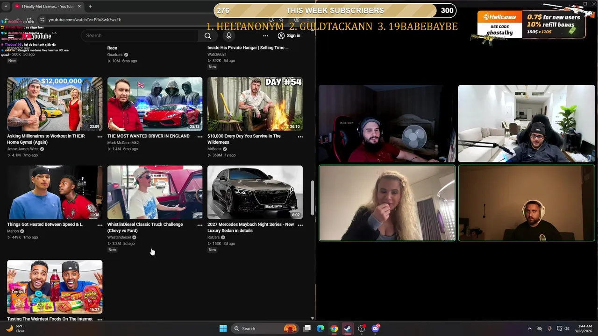The height and width of the screenshot is (336, 598).
Task: Open more options for 'Things Got Heated' video
Action: coord(100,225)
